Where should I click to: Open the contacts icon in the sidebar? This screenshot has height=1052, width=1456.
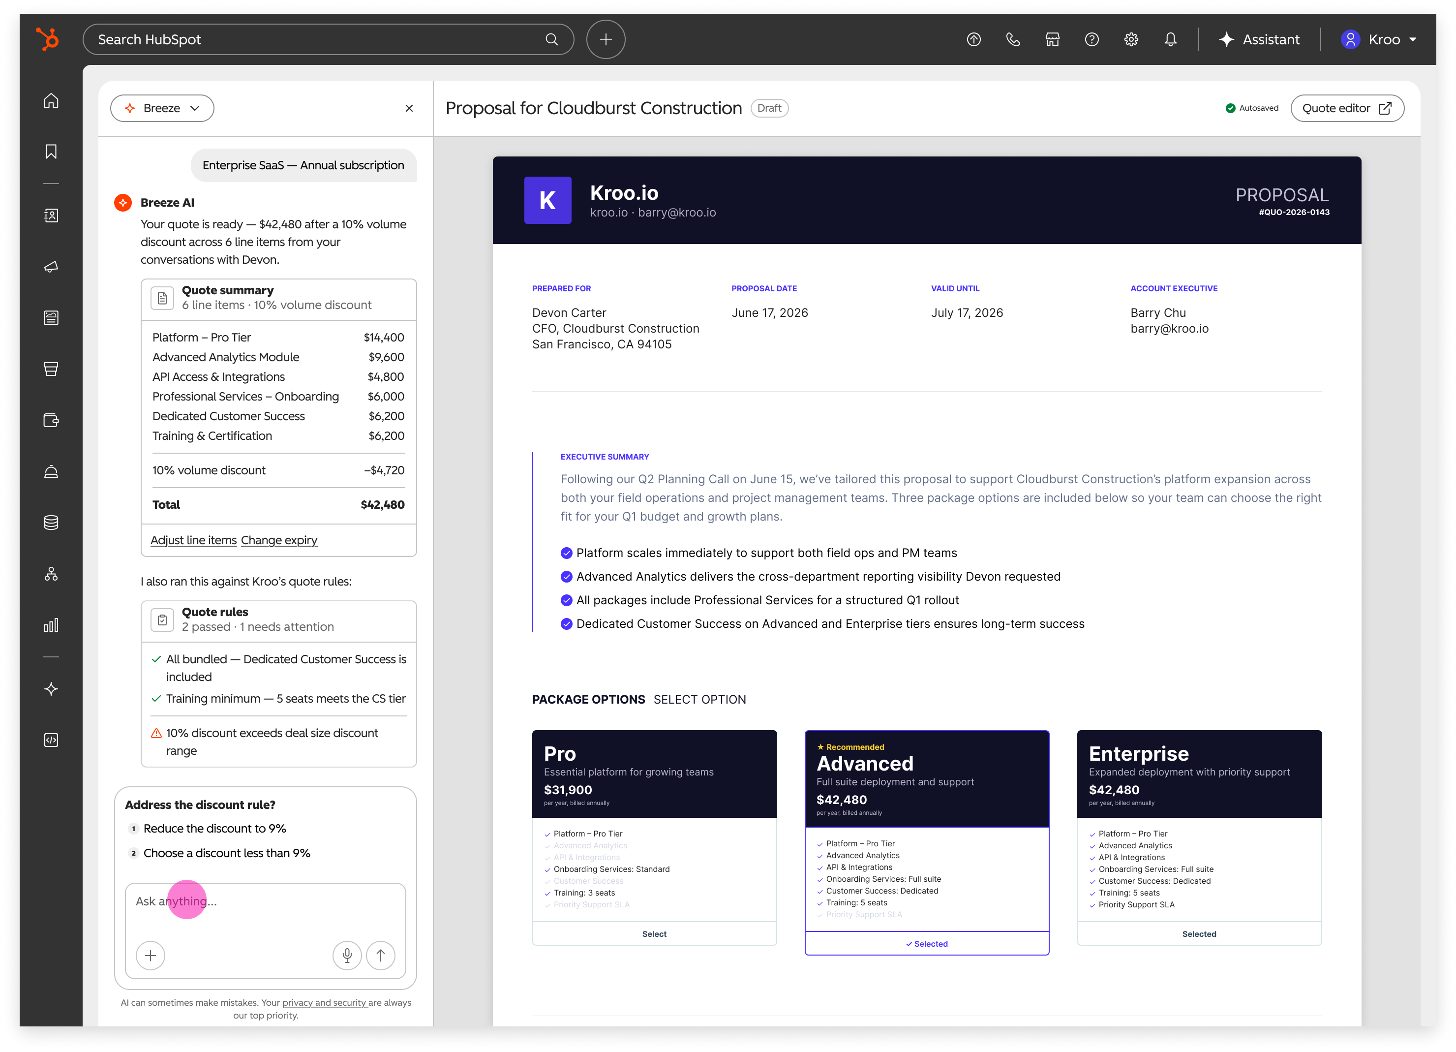51,216
